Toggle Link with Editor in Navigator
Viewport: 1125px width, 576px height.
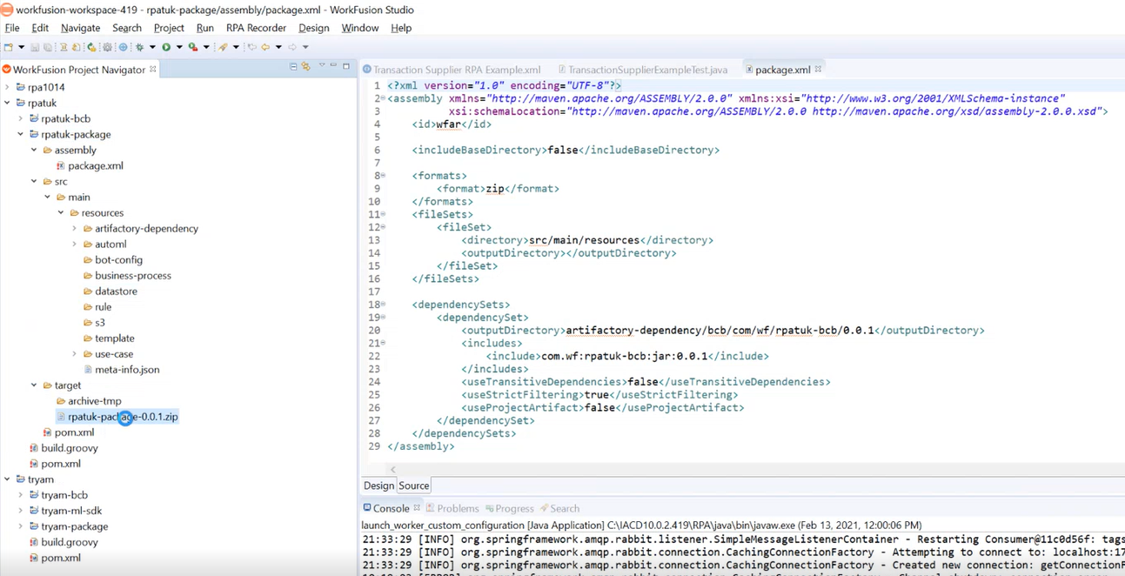305,66
